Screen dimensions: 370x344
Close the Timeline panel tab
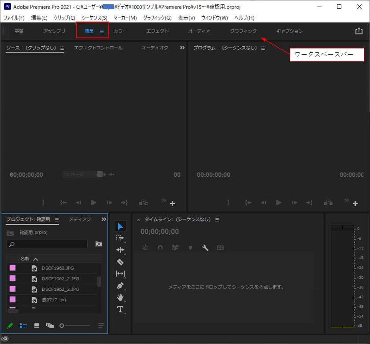pyautogui.click(x=138, y=220)
